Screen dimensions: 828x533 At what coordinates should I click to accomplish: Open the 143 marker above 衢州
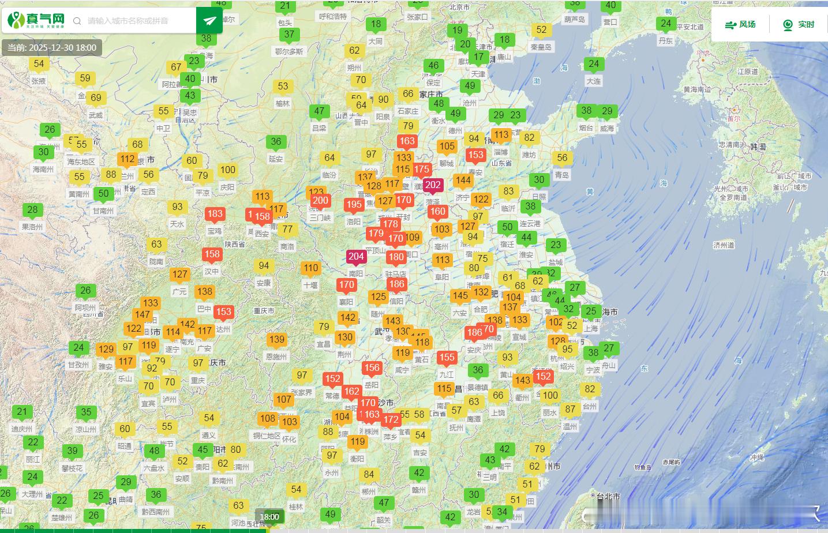(523, 381)
